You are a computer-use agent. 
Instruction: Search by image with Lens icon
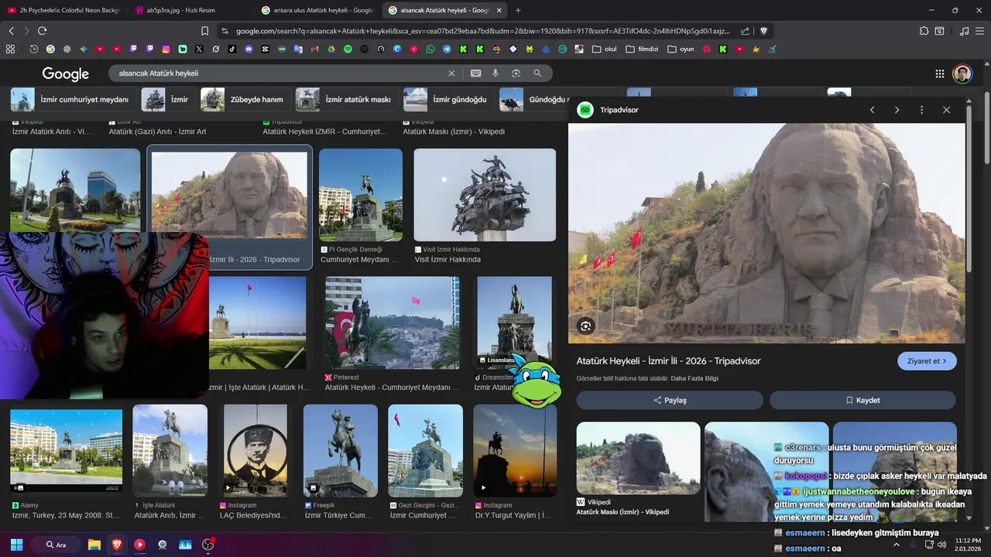(516, 73)
